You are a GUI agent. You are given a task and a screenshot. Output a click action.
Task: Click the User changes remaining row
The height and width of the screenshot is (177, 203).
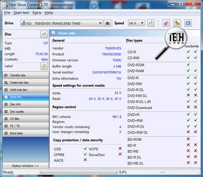pyautogui.click(x=87, y=132)
